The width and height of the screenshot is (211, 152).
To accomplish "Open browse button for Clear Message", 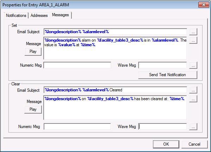I will coord(193,99).
